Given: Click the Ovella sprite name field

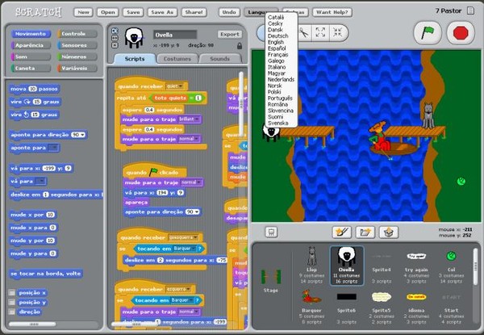Looking at the screenshot, I should coord(175,35).
